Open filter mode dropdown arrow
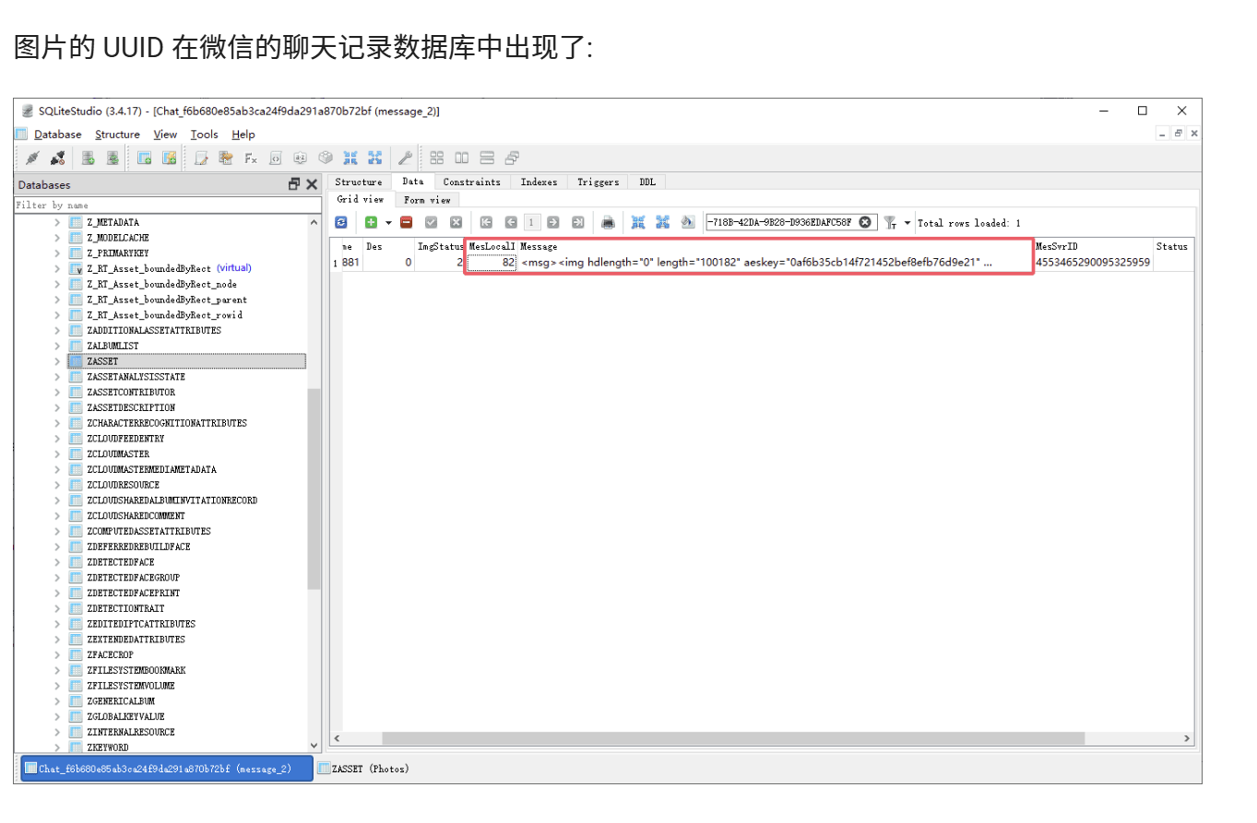1257x823 pixels. pos(907,223)
